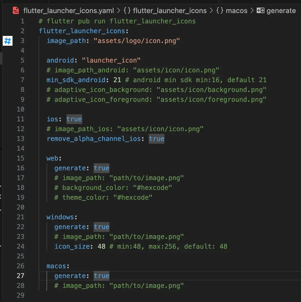
Task: Click the key "android" on line 5
Action: coord(60,60)
